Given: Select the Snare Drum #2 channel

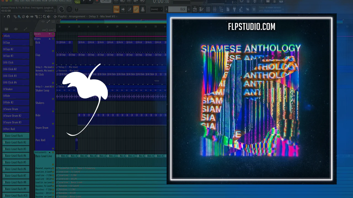Looking at the screenshot, I should click(x=16, y=116).
